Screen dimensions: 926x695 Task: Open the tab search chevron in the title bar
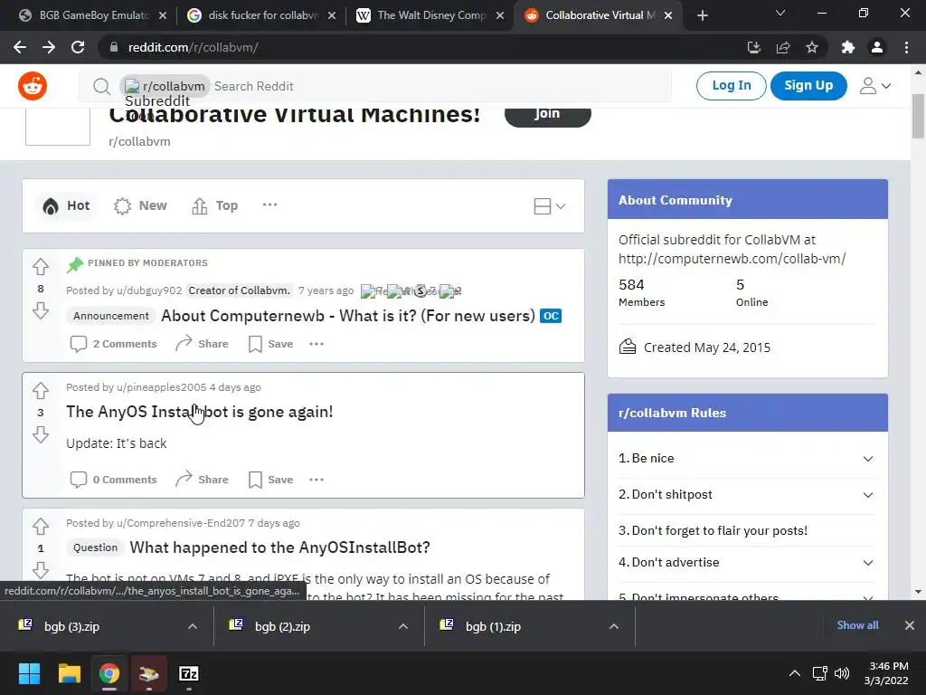[780, 13]
